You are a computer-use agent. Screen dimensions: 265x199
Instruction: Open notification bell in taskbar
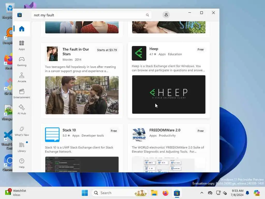click(247, 193)
